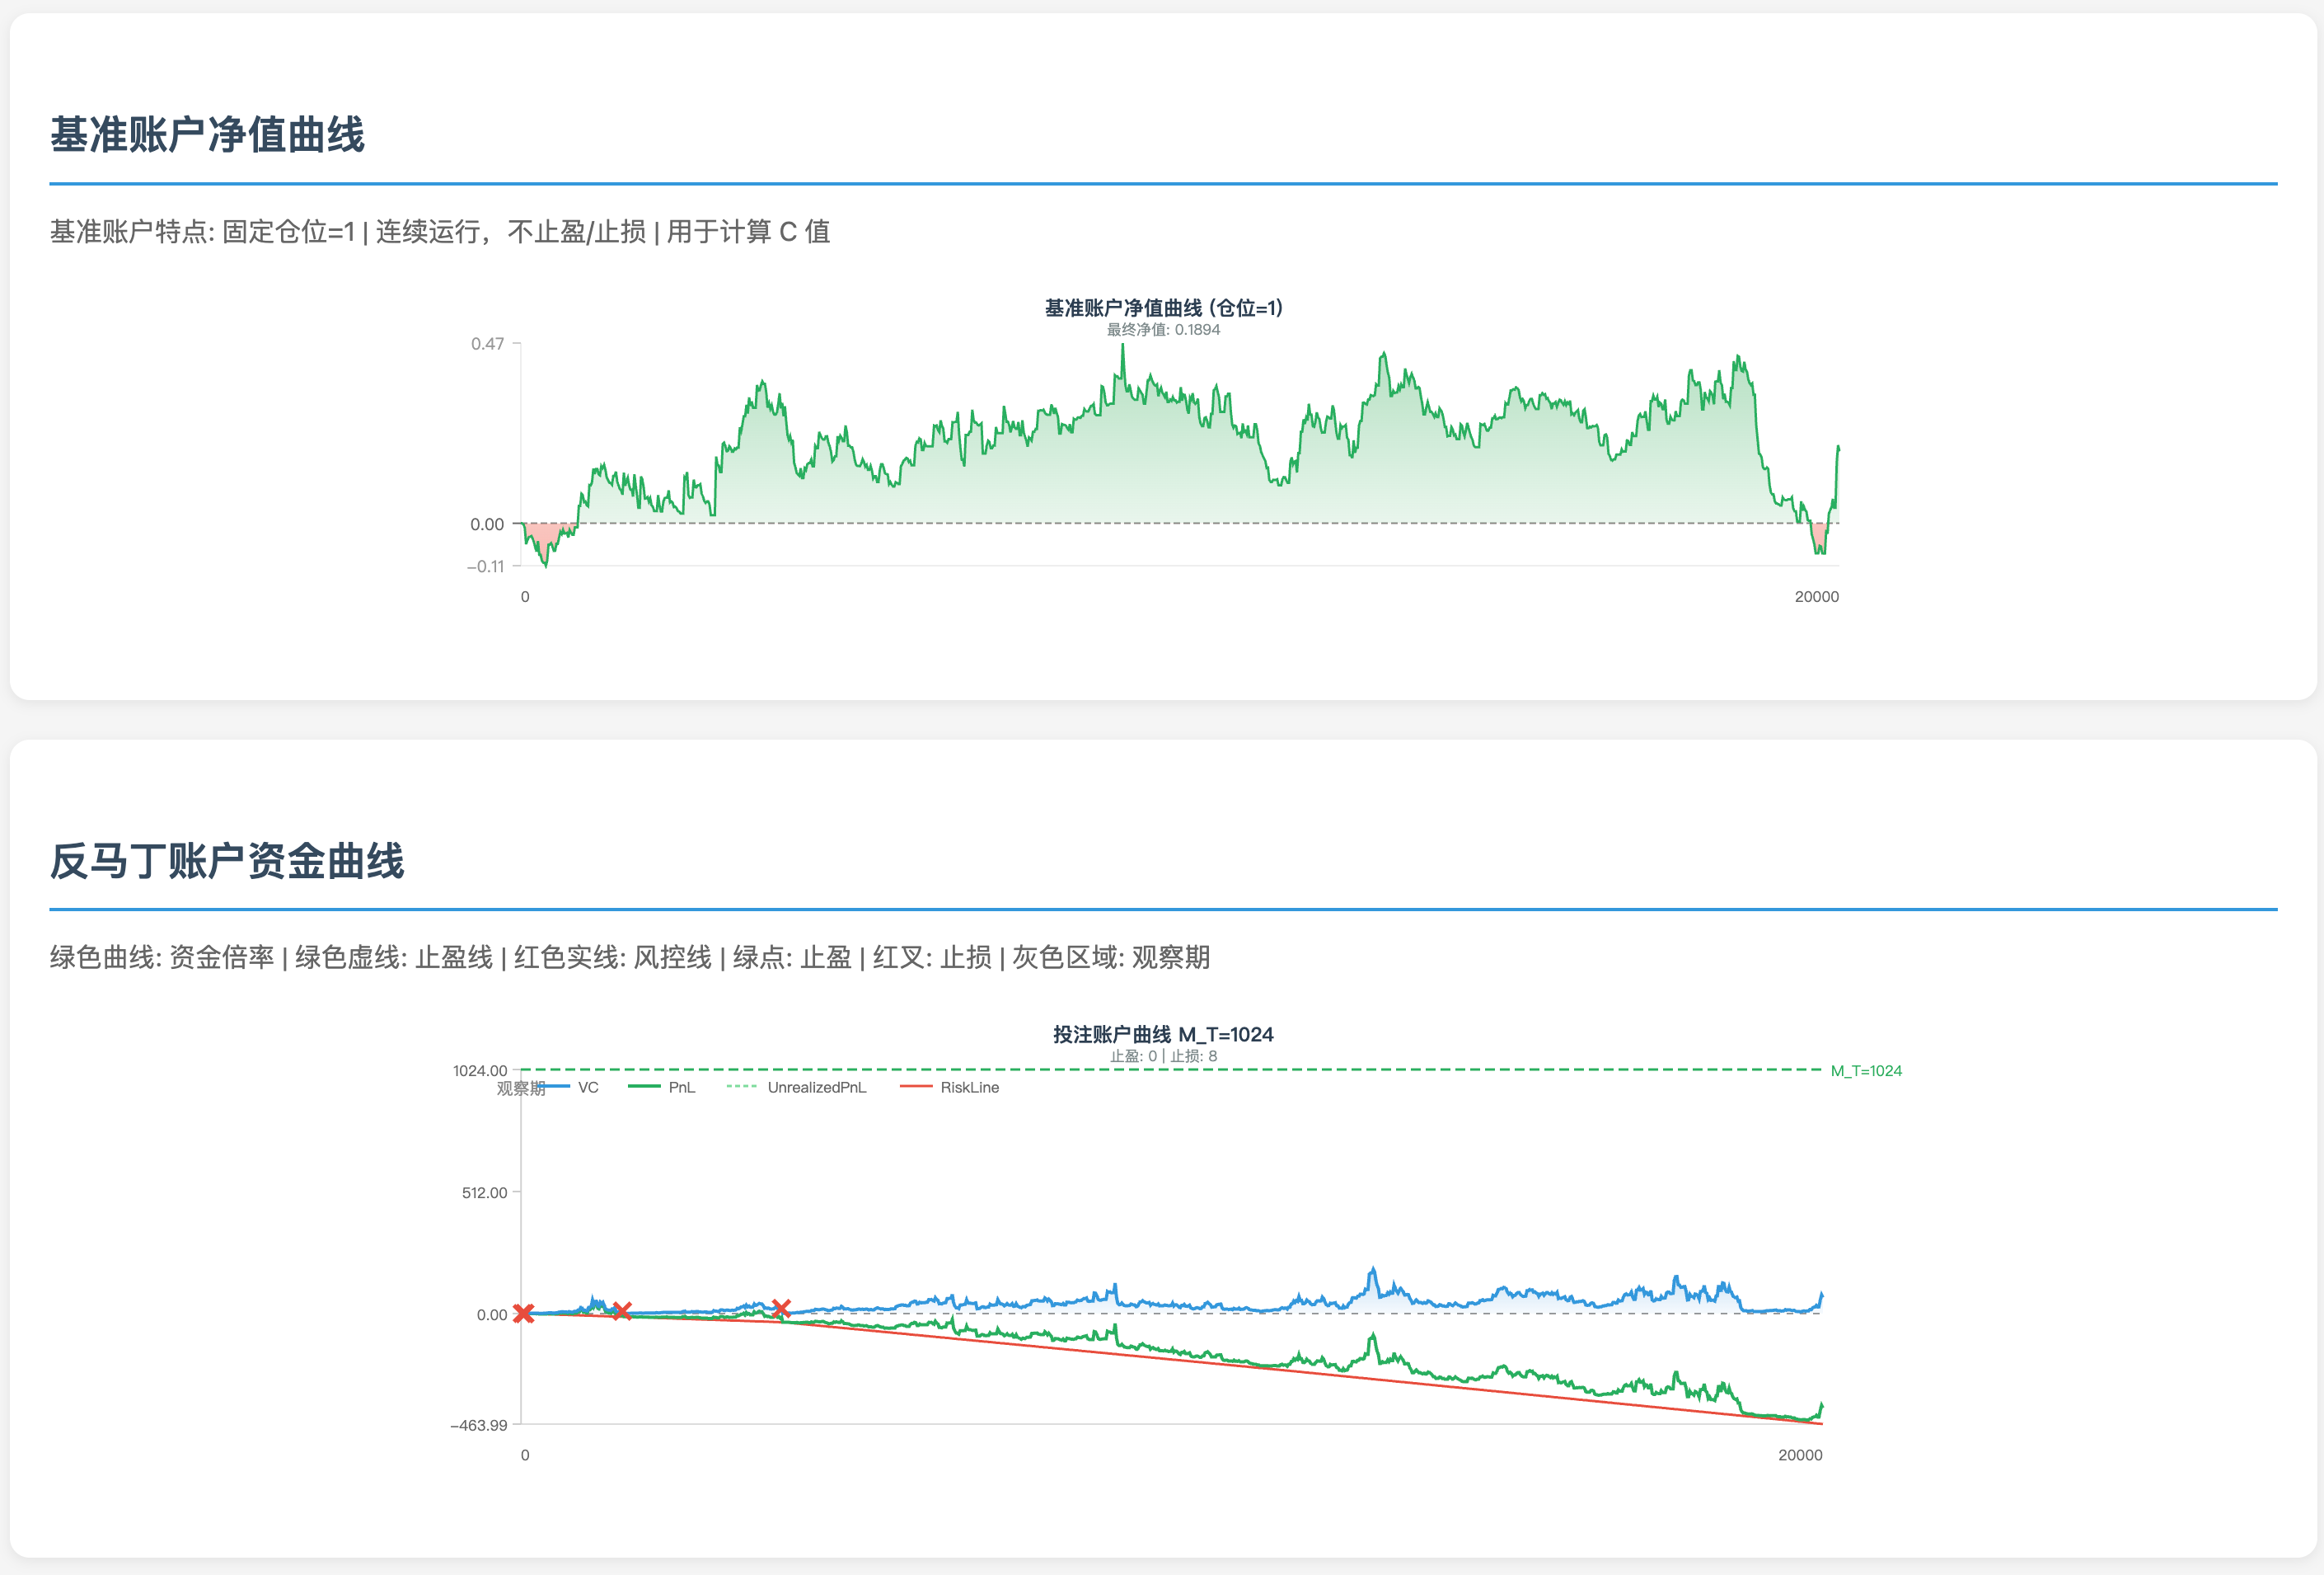The height and width of the screenshot is (1575, 2324).
Task: Click the third red X stop-loss marker
Action: click(781, 1308)
